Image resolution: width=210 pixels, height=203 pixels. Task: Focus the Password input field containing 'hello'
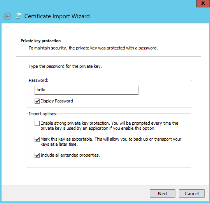pyautogui.click(x=86, y=90)
